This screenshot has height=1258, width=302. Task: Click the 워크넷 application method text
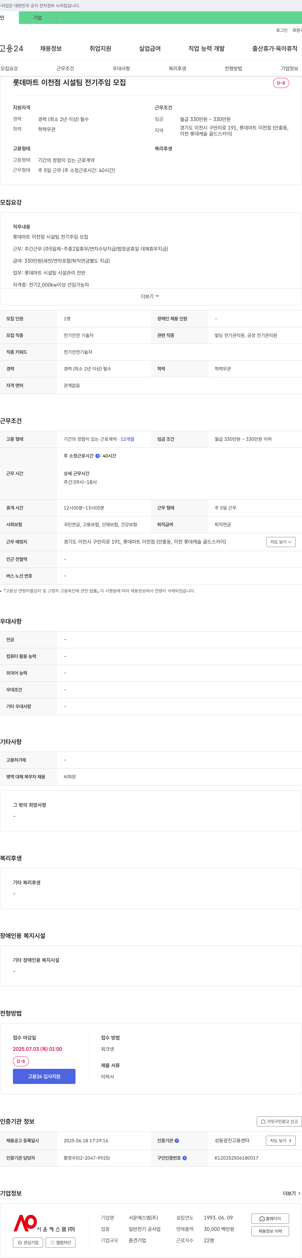pos(107,1049)
